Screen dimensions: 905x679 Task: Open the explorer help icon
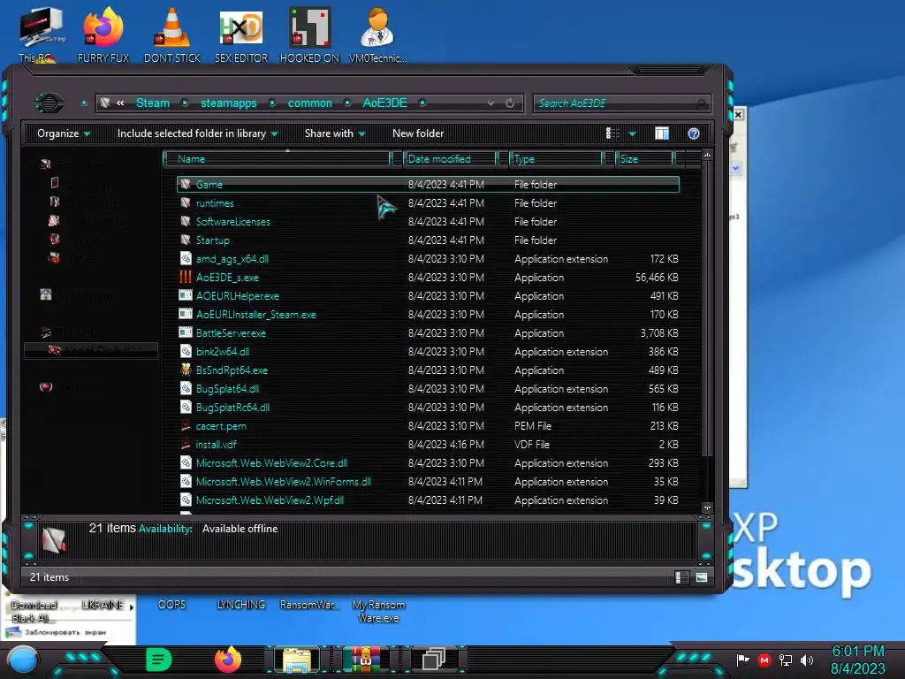694,134
